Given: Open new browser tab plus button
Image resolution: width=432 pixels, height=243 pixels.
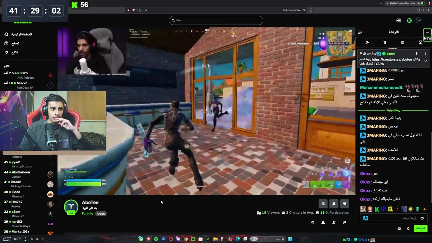Looking at the screenshot, I should 381,3.
